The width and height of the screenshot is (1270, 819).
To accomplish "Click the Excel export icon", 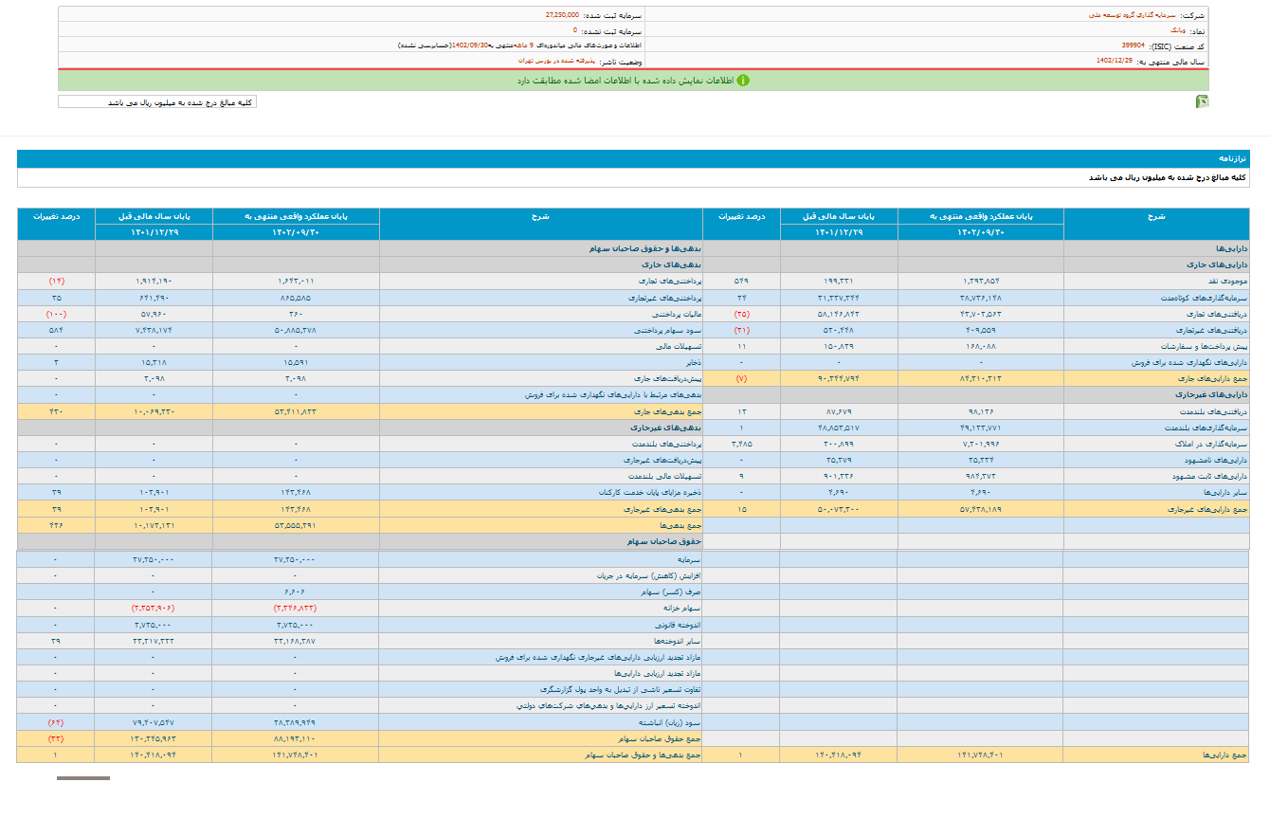I will 1202,101.
